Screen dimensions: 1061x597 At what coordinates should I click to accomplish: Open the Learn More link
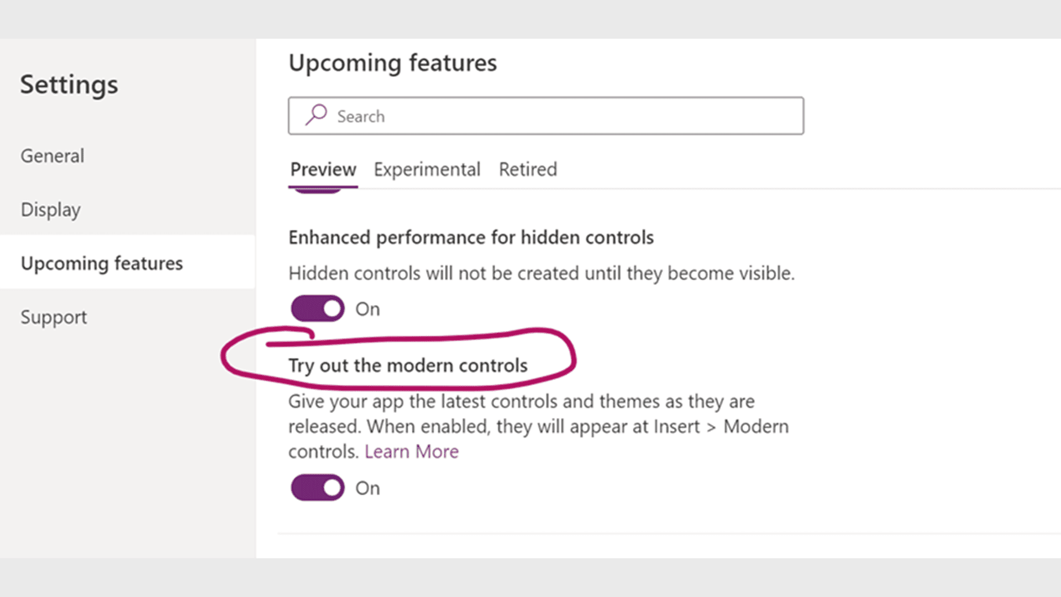click(x=411, y=451)
